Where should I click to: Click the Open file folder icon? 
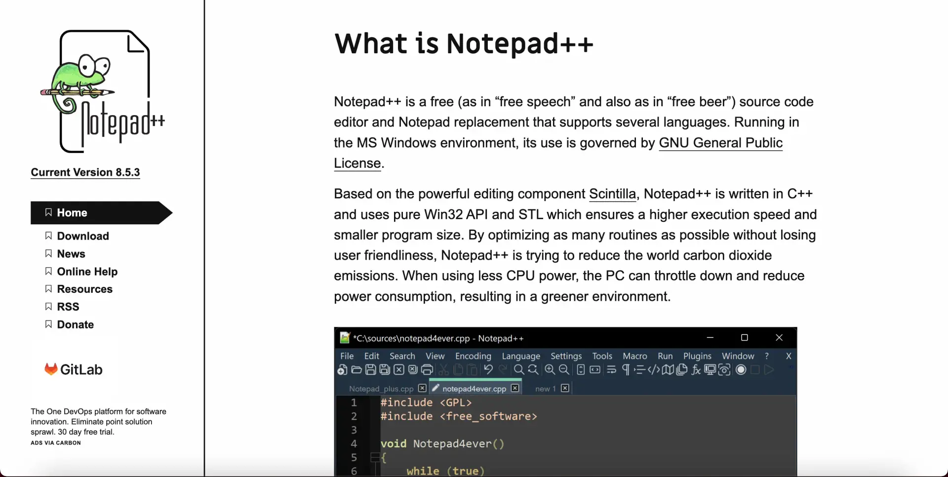pyautogui.click(x=356, y=370)
